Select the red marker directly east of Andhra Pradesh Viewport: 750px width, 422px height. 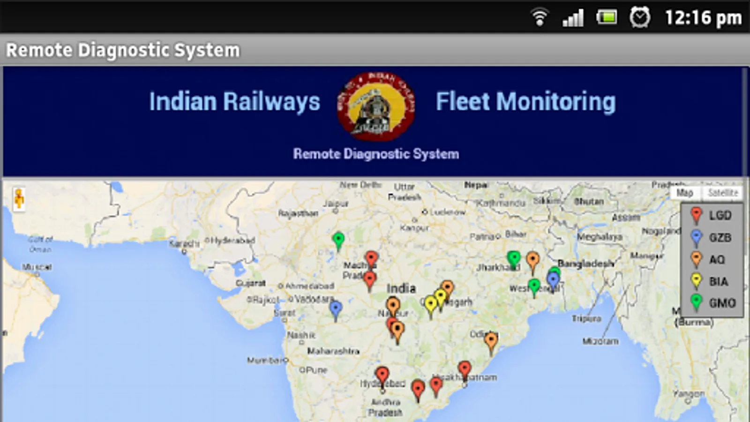(418, 390)
